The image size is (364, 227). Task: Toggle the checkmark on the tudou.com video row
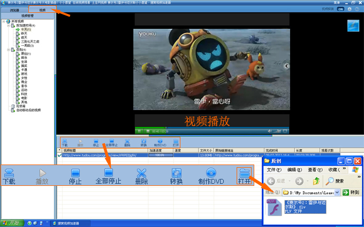[x=59, y=155]
